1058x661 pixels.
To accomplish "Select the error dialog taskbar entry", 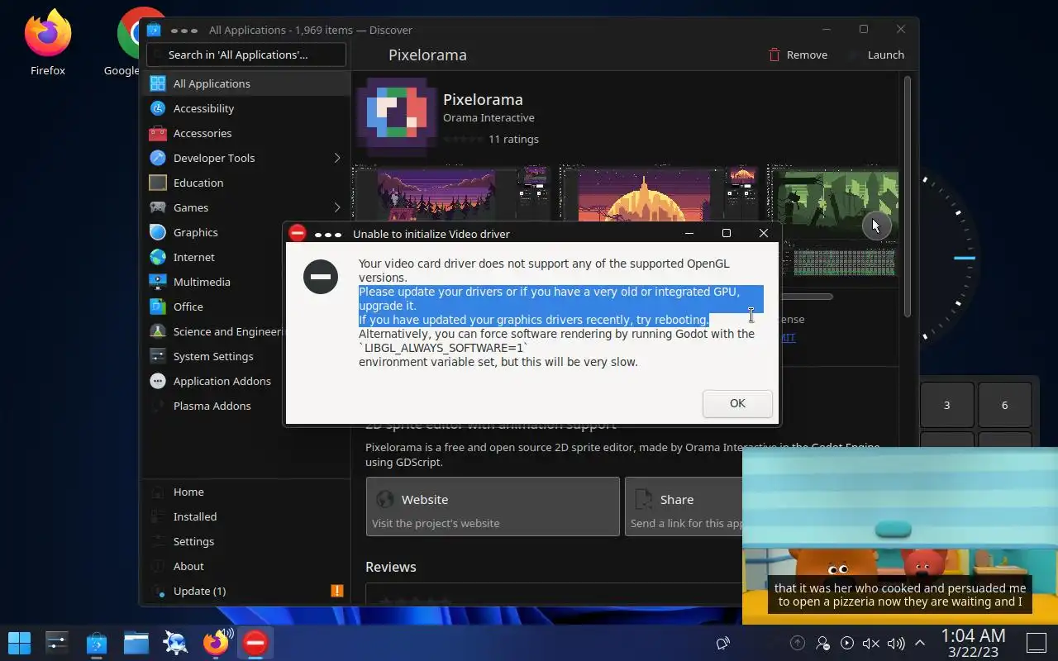I will point(255,643).
